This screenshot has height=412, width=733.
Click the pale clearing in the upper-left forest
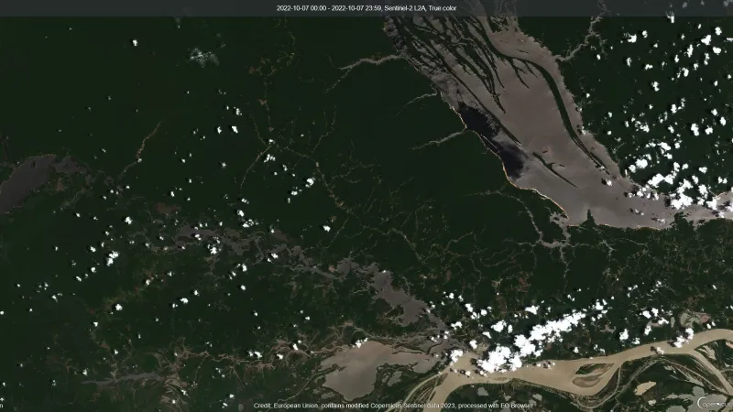(x=202, y=57)
